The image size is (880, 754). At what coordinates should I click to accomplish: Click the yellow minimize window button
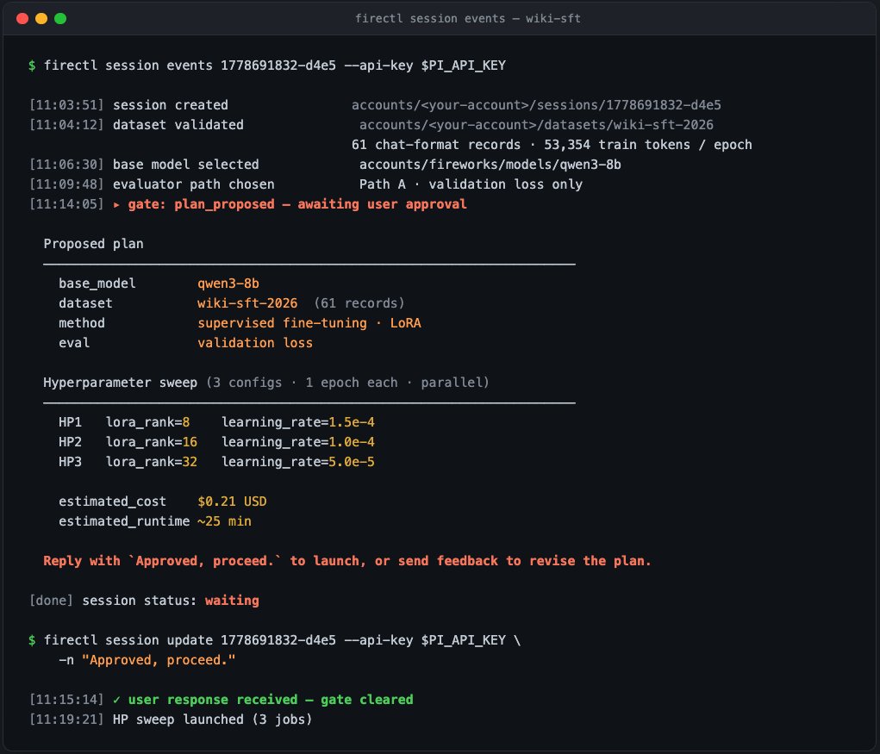(x=41, y=18)
